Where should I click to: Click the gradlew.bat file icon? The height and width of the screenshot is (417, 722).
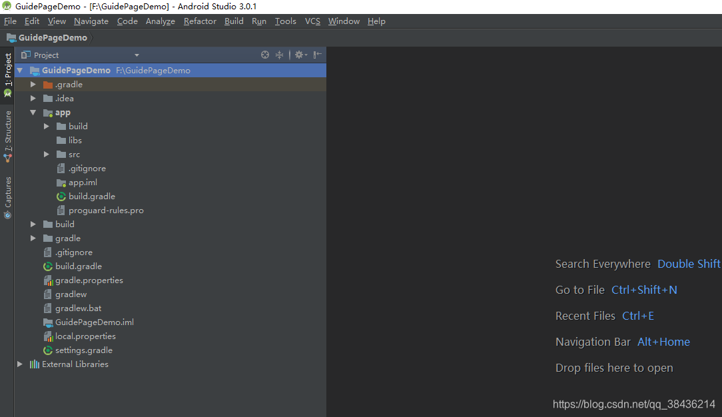point(47,308)
